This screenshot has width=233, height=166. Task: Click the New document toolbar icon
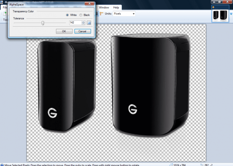(x=5, y=14)
